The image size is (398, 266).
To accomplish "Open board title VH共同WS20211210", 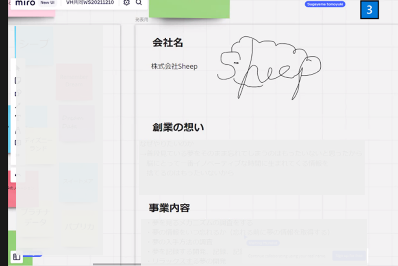I will [90, 3].
